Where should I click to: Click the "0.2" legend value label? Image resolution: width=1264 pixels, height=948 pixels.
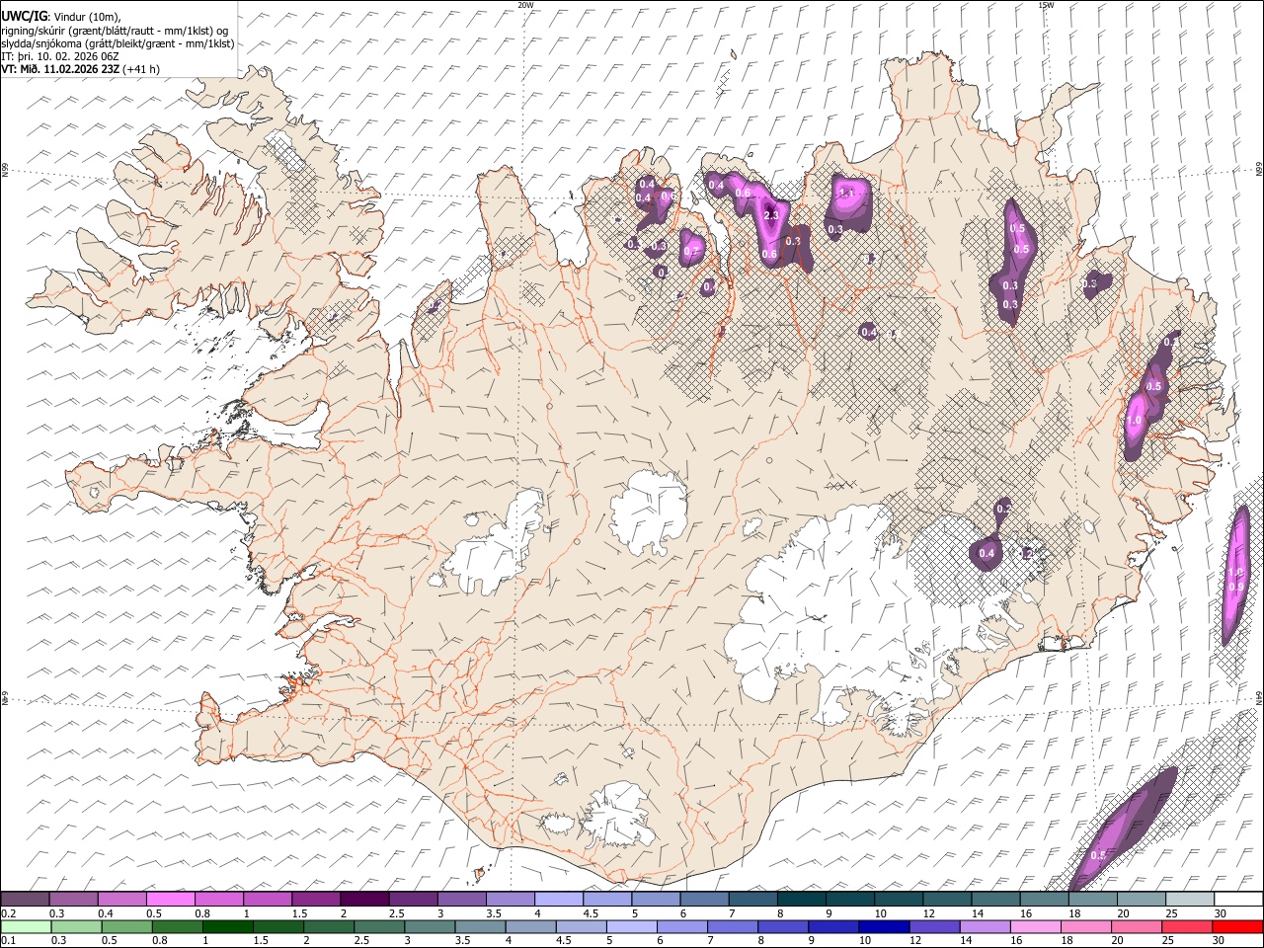click(9, 913)
